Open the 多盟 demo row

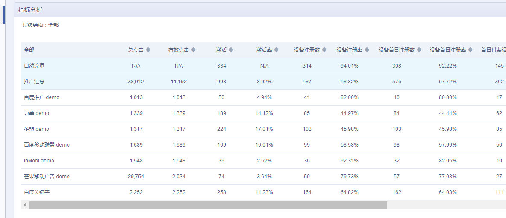click(x=36, y=129)
